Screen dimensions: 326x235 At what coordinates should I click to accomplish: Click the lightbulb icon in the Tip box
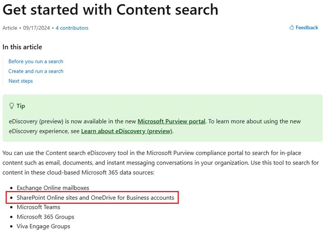coord(11,106)
